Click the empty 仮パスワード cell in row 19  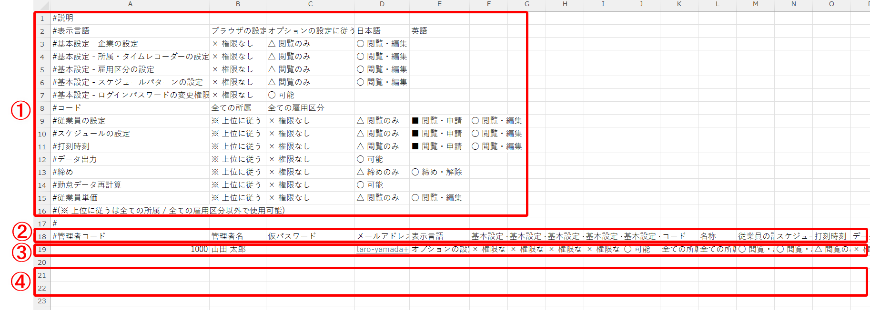pyautogui.click(x=311, y=249)
